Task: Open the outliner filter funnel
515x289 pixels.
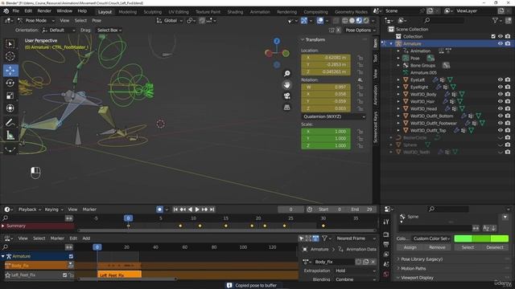Action: 495,20
